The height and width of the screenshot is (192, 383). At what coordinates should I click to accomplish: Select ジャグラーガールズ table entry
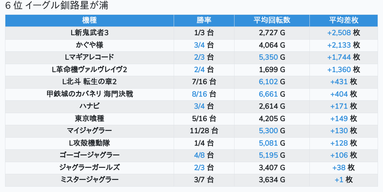point(89,167)
